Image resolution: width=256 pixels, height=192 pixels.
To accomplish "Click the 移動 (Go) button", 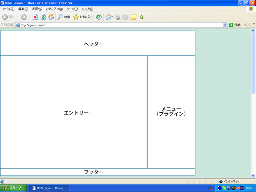I will point(235,25).
